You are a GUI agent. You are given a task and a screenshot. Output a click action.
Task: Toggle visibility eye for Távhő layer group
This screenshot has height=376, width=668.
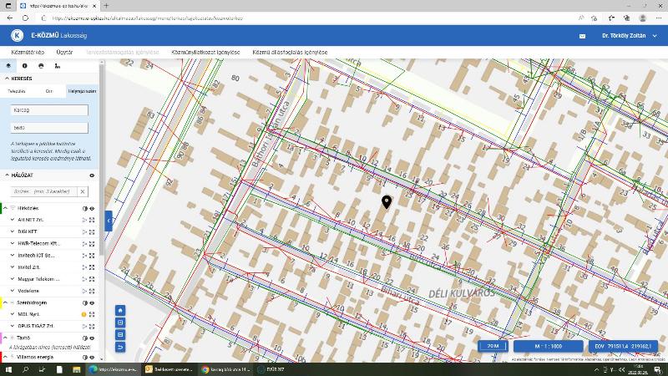pyautogui.click(x=92, y=338)
